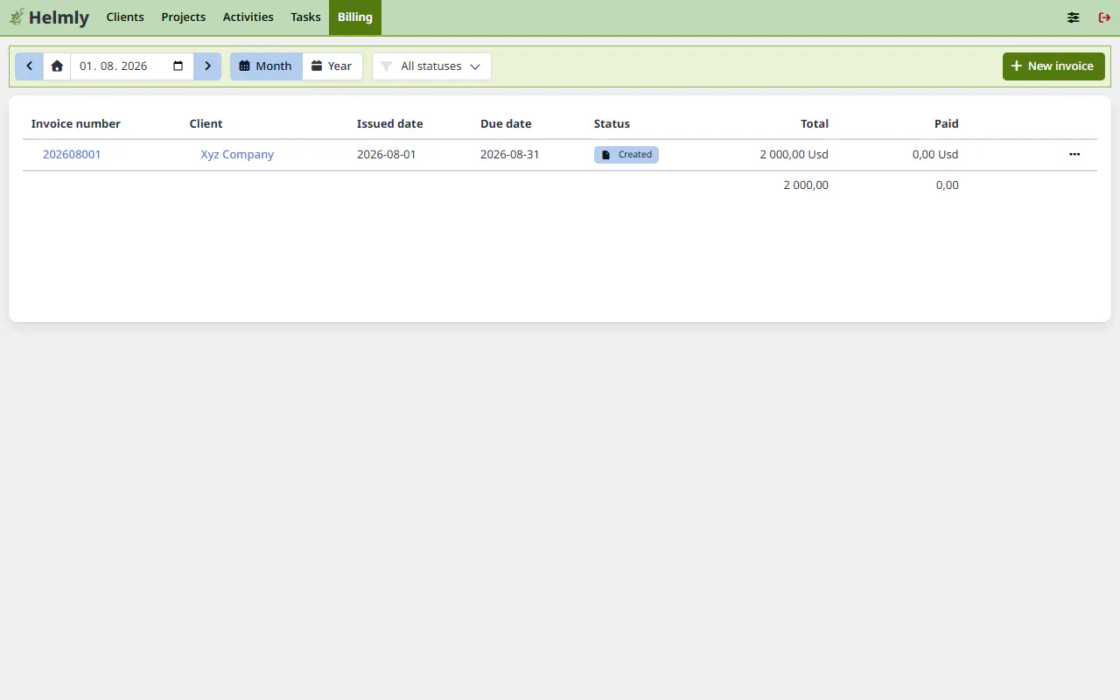Open the settings sliders icon
1120x700 pixels.
pyautogui.click(x=1073, y=17)
